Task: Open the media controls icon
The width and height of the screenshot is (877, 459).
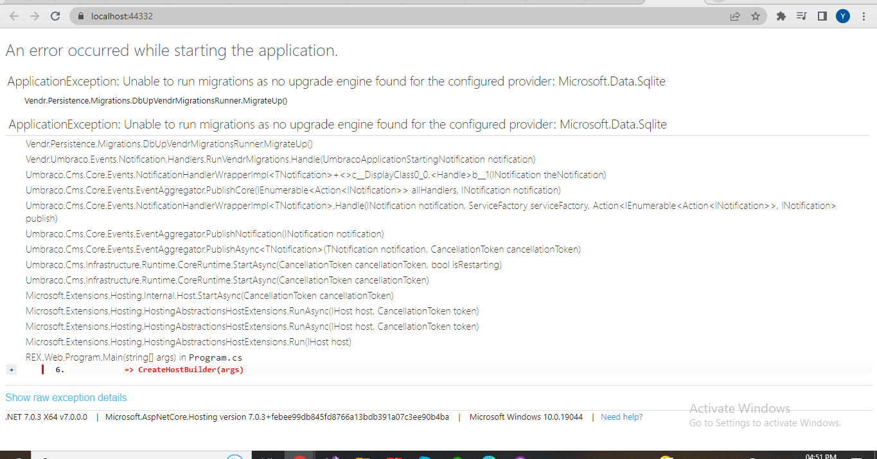Action: (x=801, y=16)
